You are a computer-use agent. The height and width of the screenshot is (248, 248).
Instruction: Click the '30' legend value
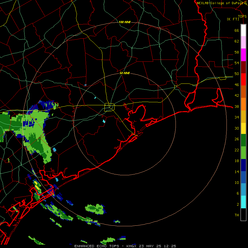[x=237, y=128]
